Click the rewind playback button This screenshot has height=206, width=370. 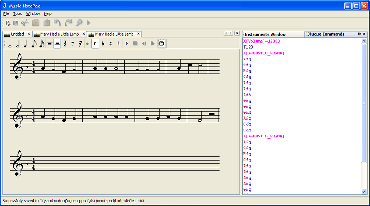144,44
